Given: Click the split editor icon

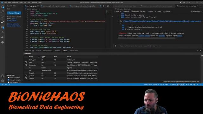Looking at the screenshot, I should coord(108,6).
